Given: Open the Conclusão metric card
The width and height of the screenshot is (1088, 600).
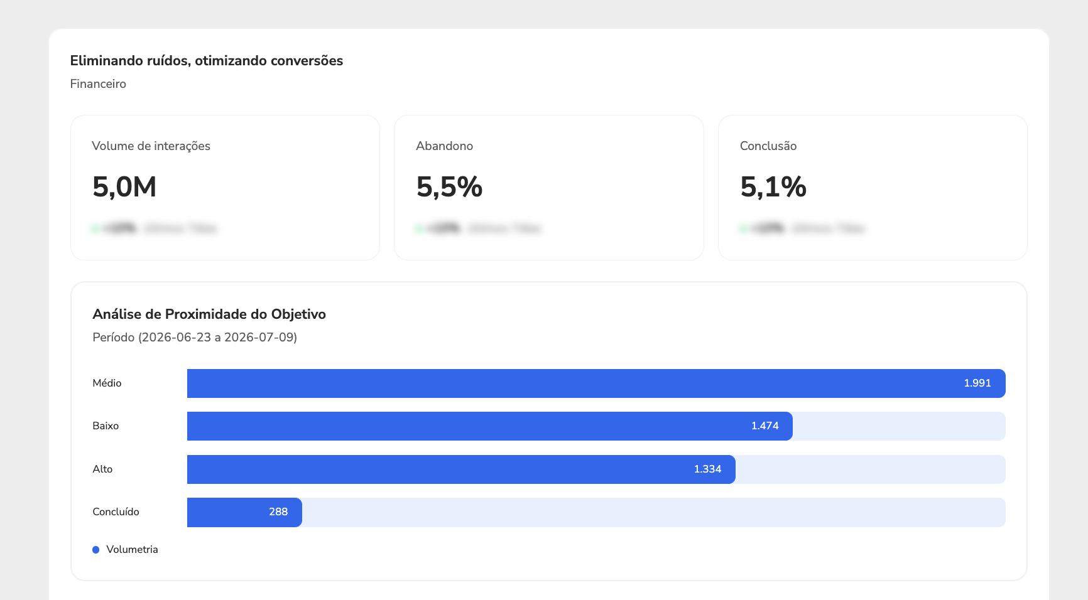Looking at the screenshot, I should pyautogui.click(x=873, y=188).
